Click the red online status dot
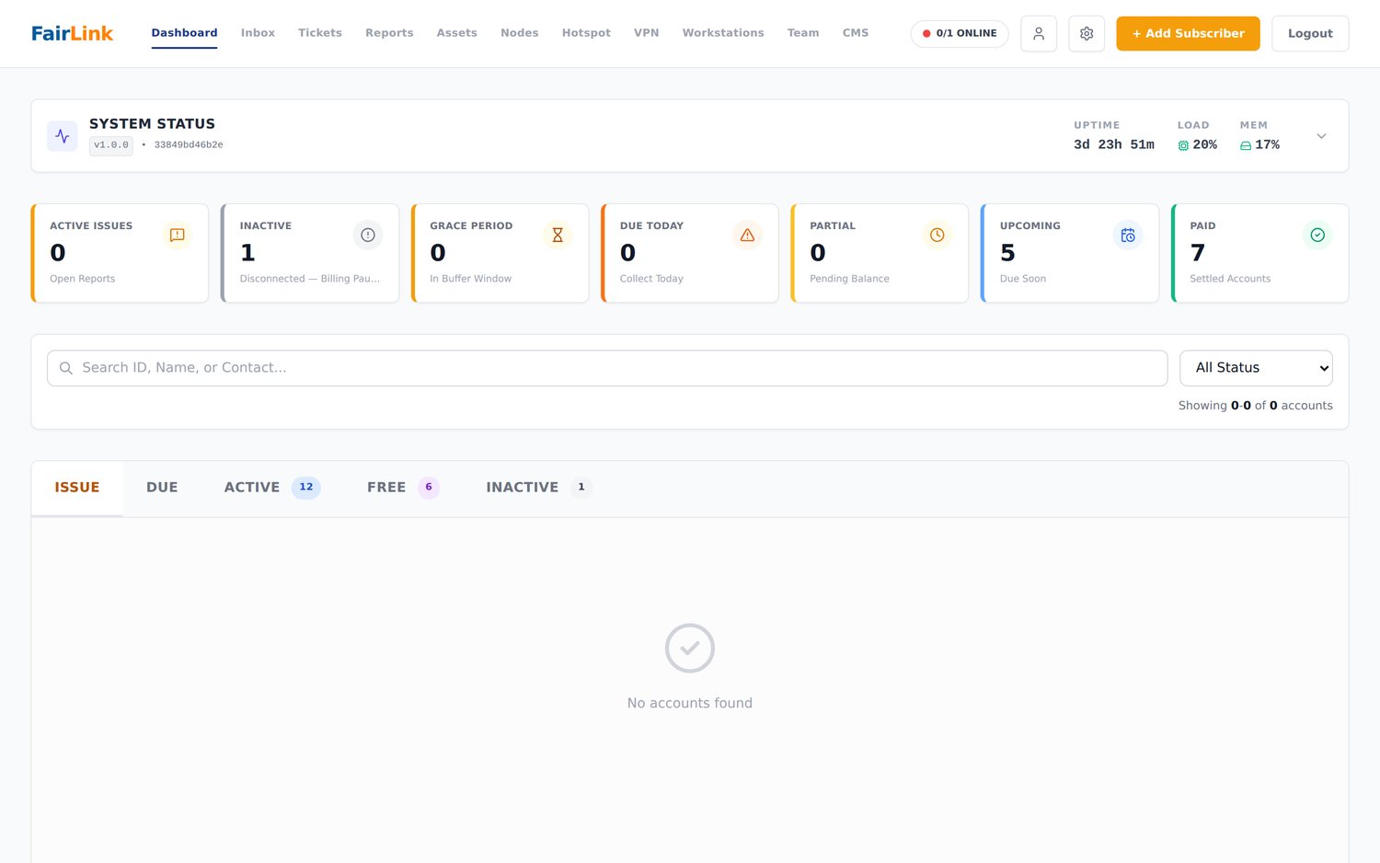1380x863 pixels. (926, 33)
